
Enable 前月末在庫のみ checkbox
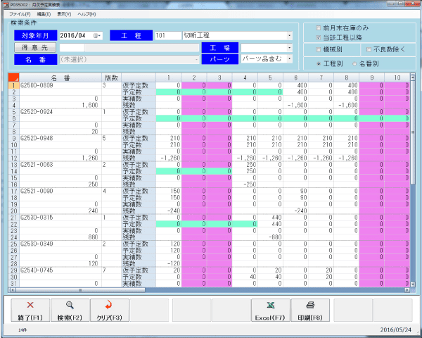(319, 27)
